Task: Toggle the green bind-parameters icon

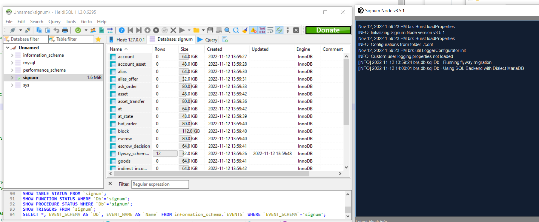Action: coord(279,30)
